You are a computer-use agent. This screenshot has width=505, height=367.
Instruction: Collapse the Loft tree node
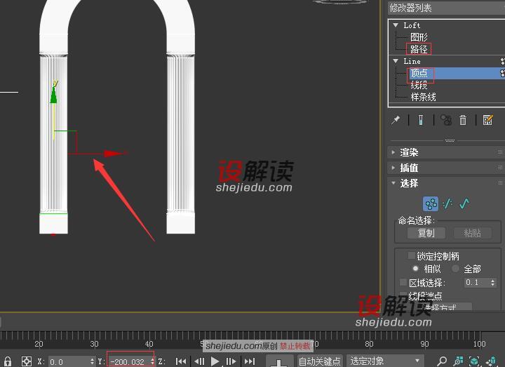(396, 25)
